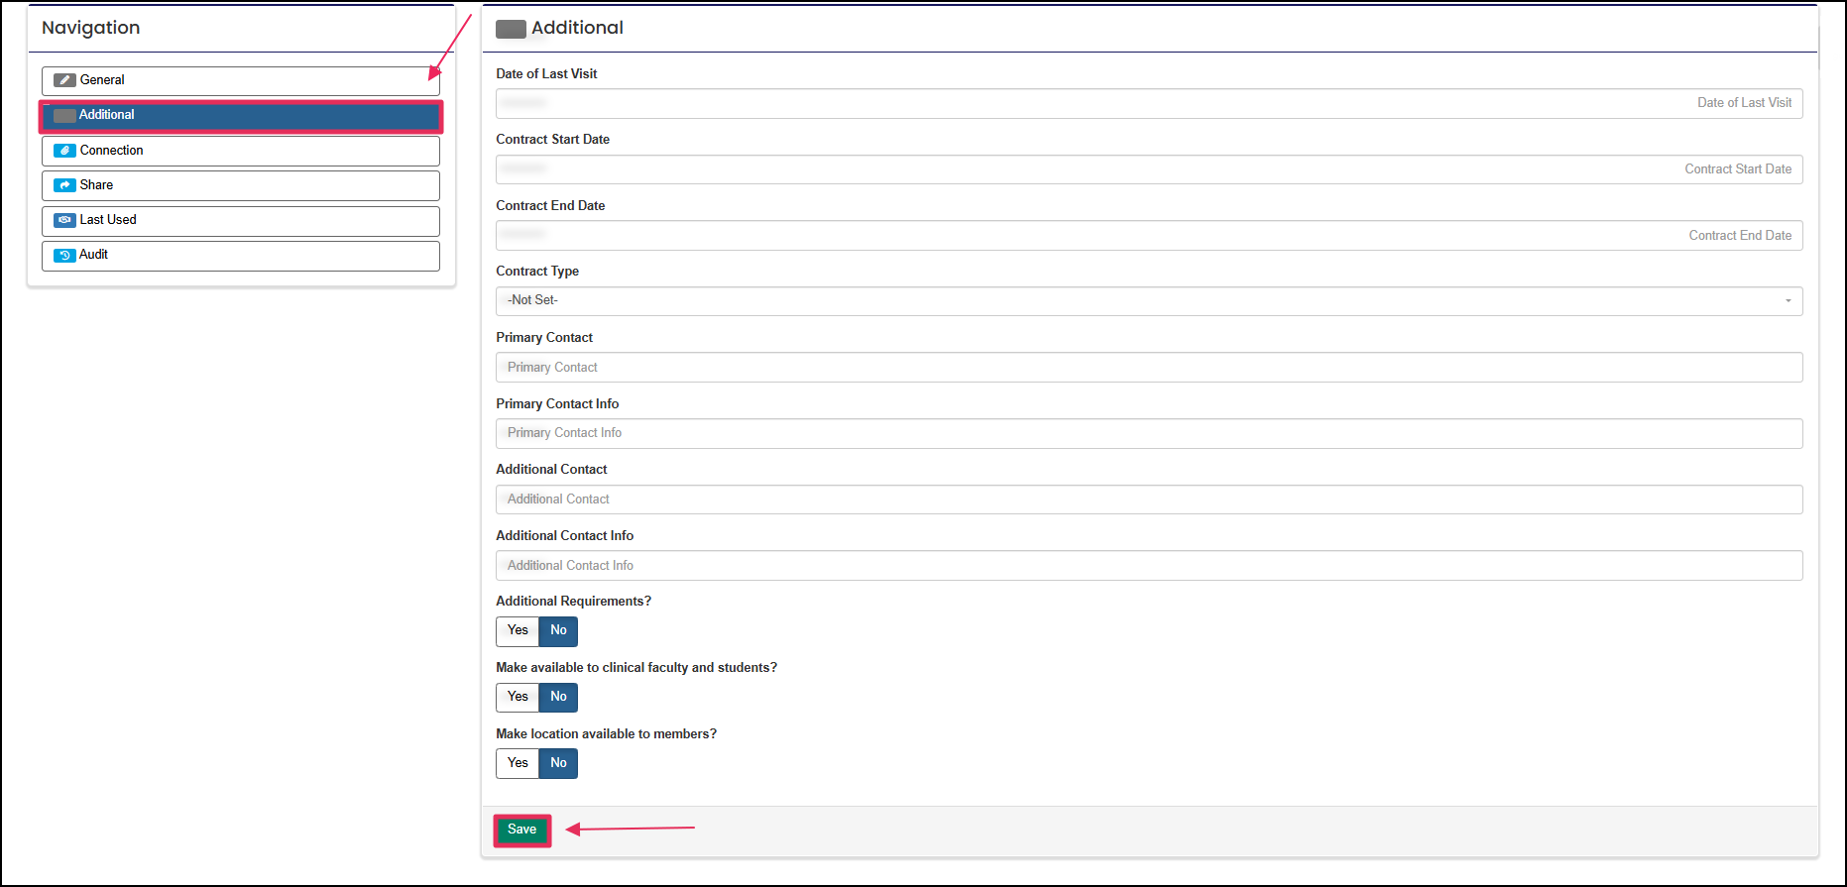Choose Yes for Additional Requirements
The width and height of the screenshot is (1847, 887).
tap(518, 630)
